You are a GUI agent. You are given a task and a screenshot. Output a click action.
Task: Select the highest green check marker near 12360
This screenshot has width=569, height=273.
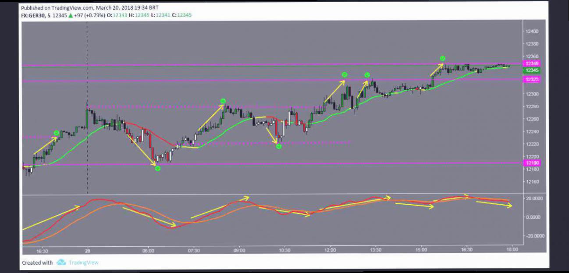(443, 58)
